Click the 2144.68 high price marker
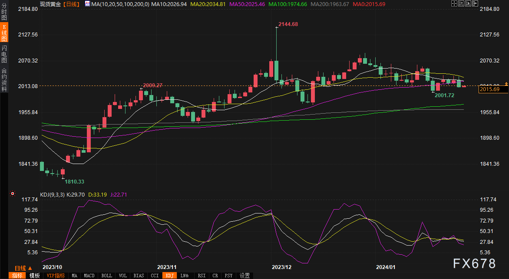The width and height of the screenshot is (509, 279). coord(288,24)
